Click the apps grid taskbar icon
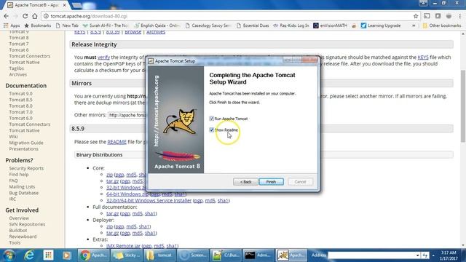466x262 pixels. [48, 255]
